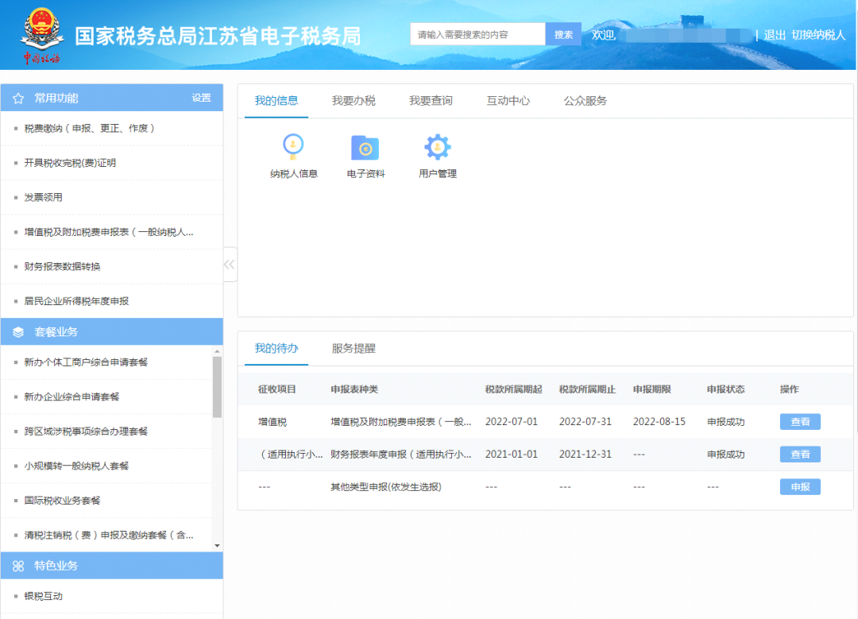Click the 2022-07-01 date cell
This screenshot has width=858, height=619.
pos(511,422)
